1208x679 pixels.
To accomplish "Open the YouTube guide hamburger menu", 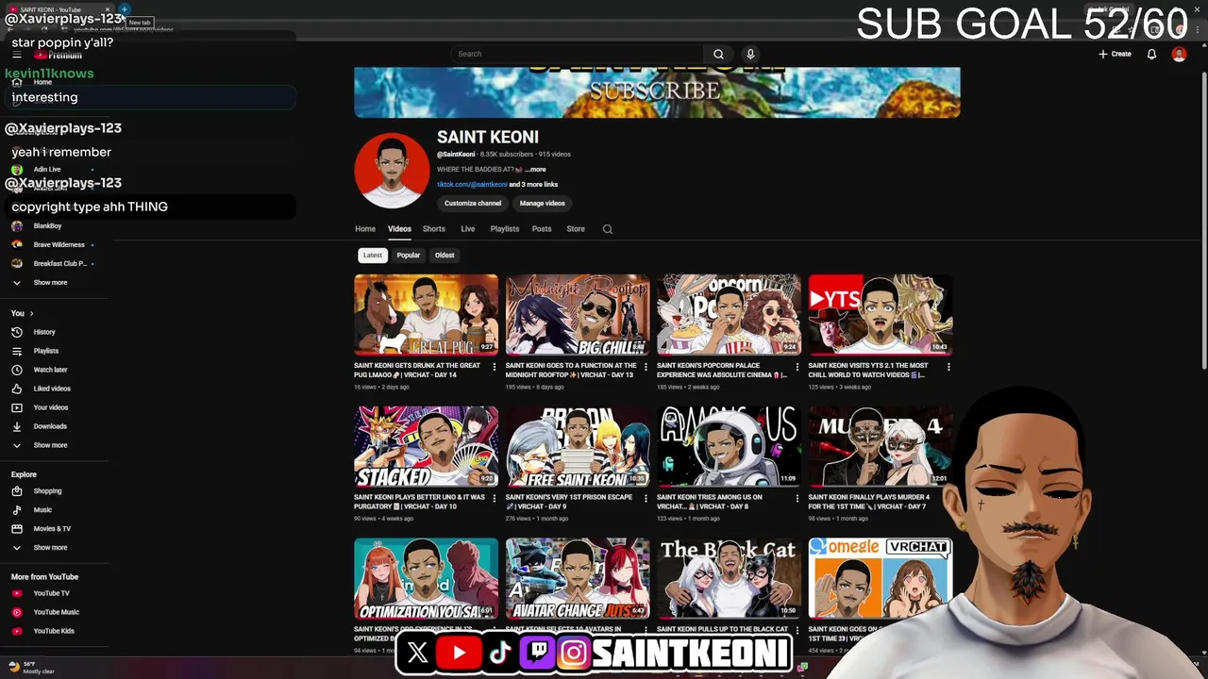I will coord(16,55).
